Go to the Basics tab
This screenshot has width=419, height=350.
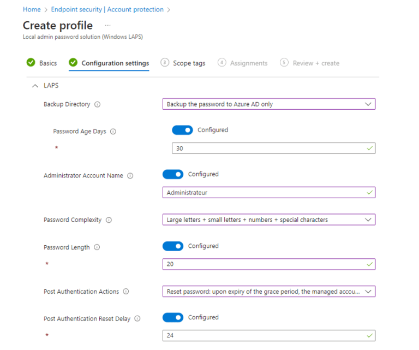[x=41, y=63]
